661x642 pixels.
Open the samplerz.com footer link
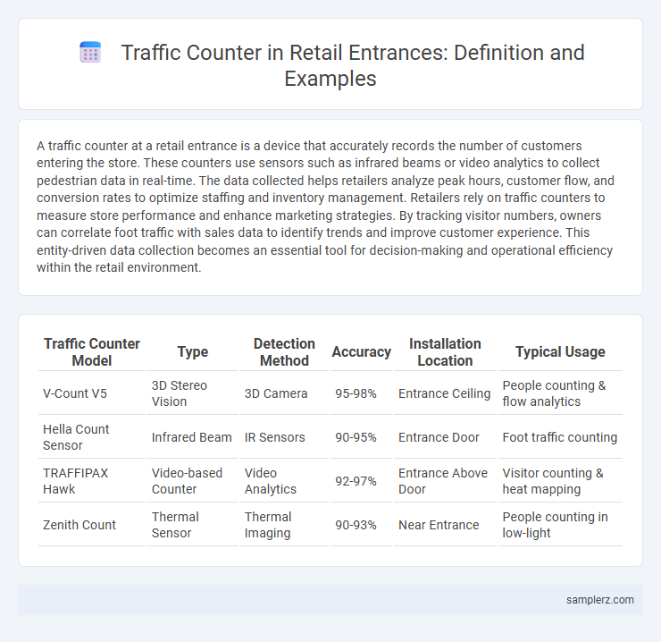pos(600,600)
